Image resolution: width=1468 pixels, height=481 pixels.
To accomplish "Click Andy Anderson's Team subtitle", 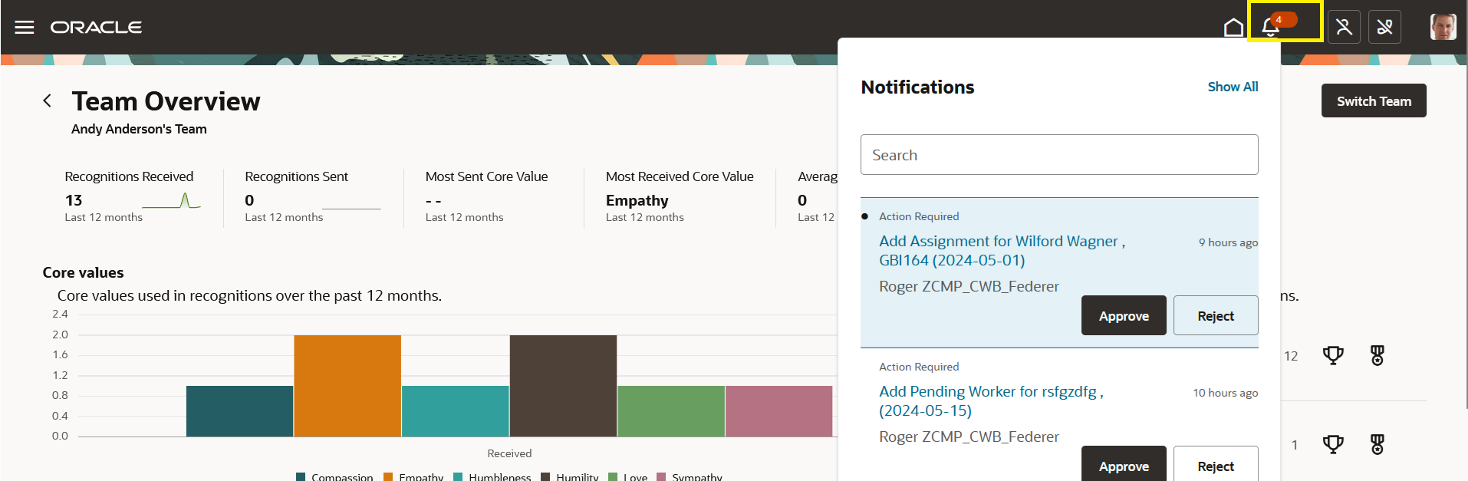I will tap(139, 129).
